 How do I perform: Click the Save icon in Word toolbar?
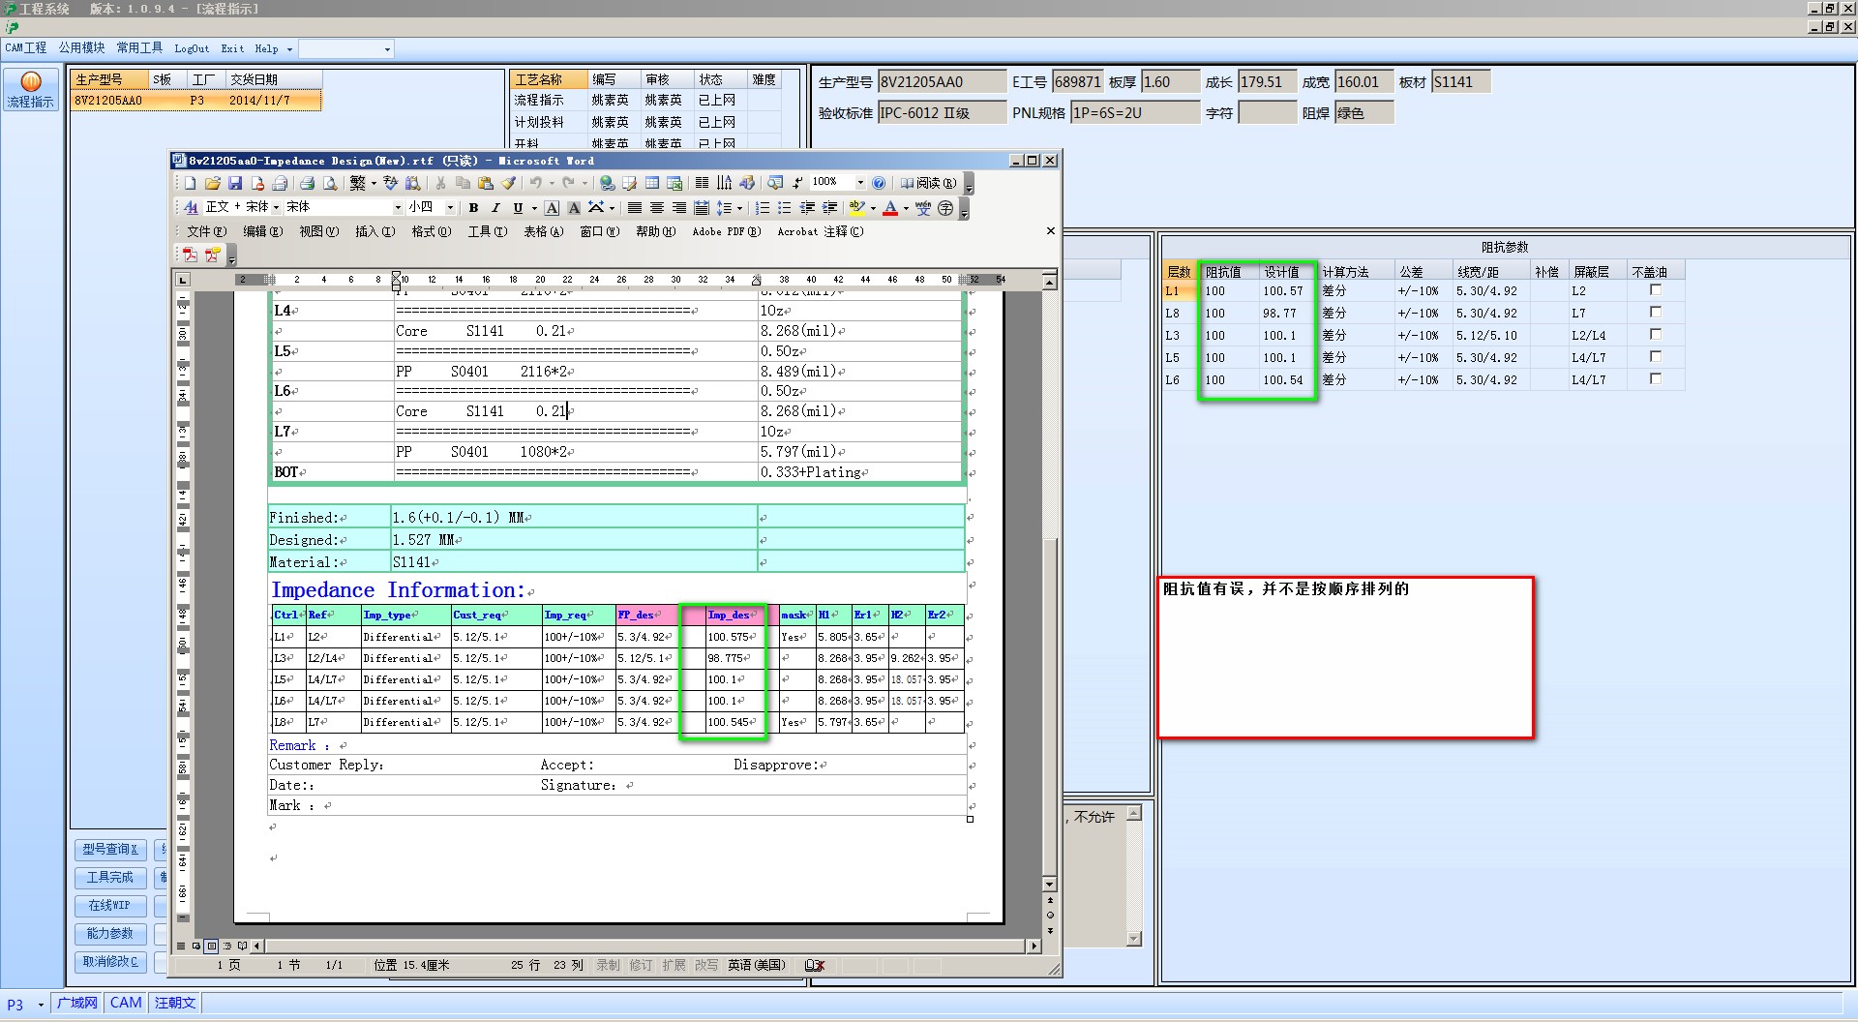pyautogui.click(x=235, y=183)
